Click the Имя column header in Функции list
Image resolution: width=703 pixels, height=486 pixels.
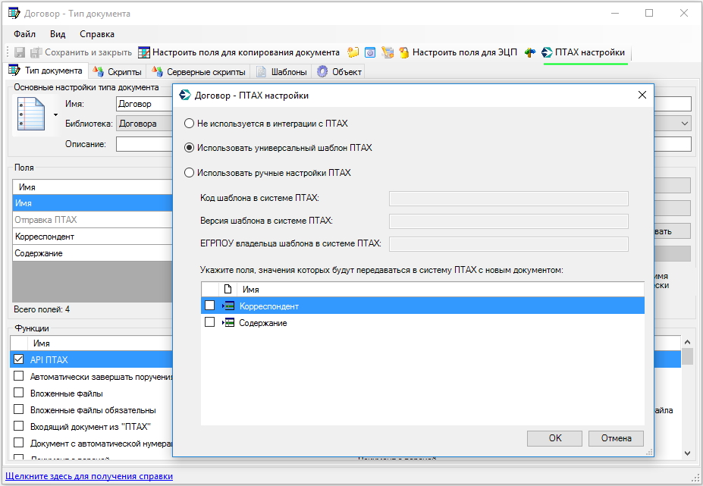(41, 343)
